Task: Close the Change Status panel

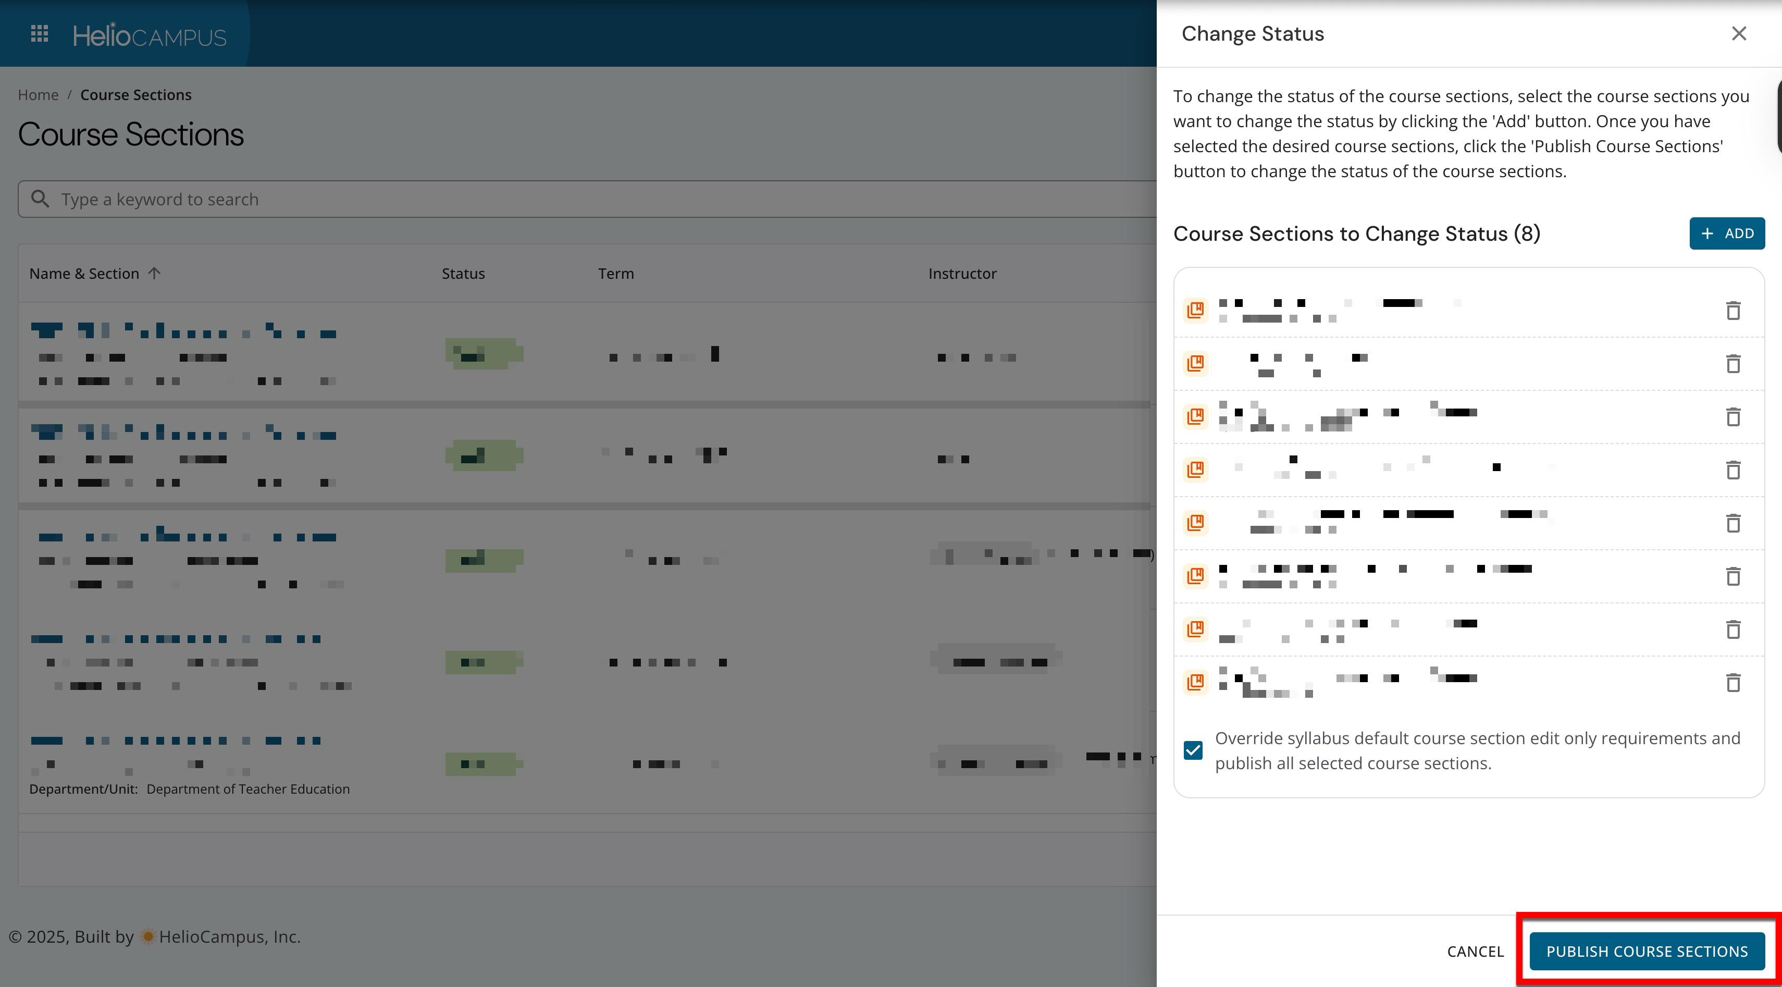Action: point(1738,34)
